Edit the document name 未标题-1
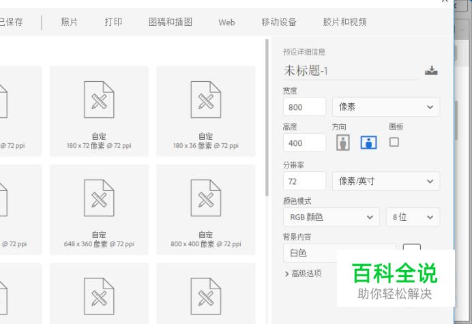This screenshot has height=324, width=472. [x=351, y=71]
